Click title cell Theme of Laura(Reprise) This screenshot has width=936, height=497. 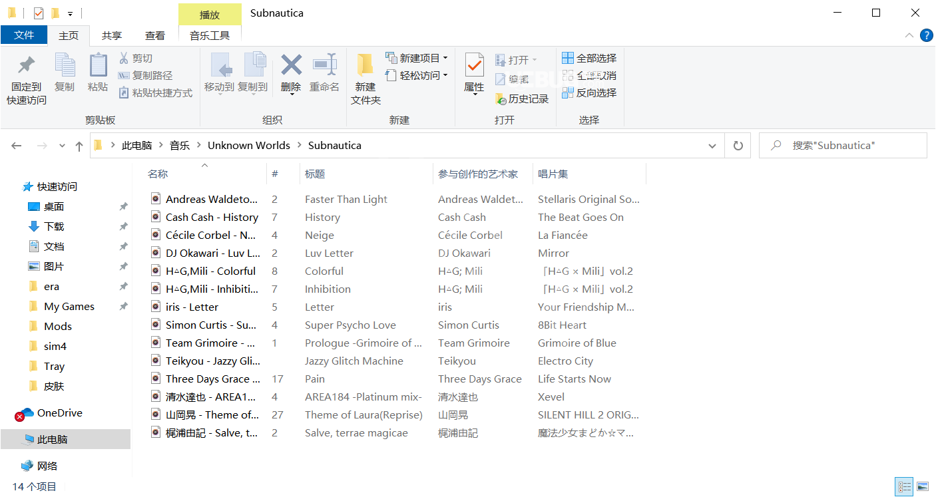(x=363, y=415)
